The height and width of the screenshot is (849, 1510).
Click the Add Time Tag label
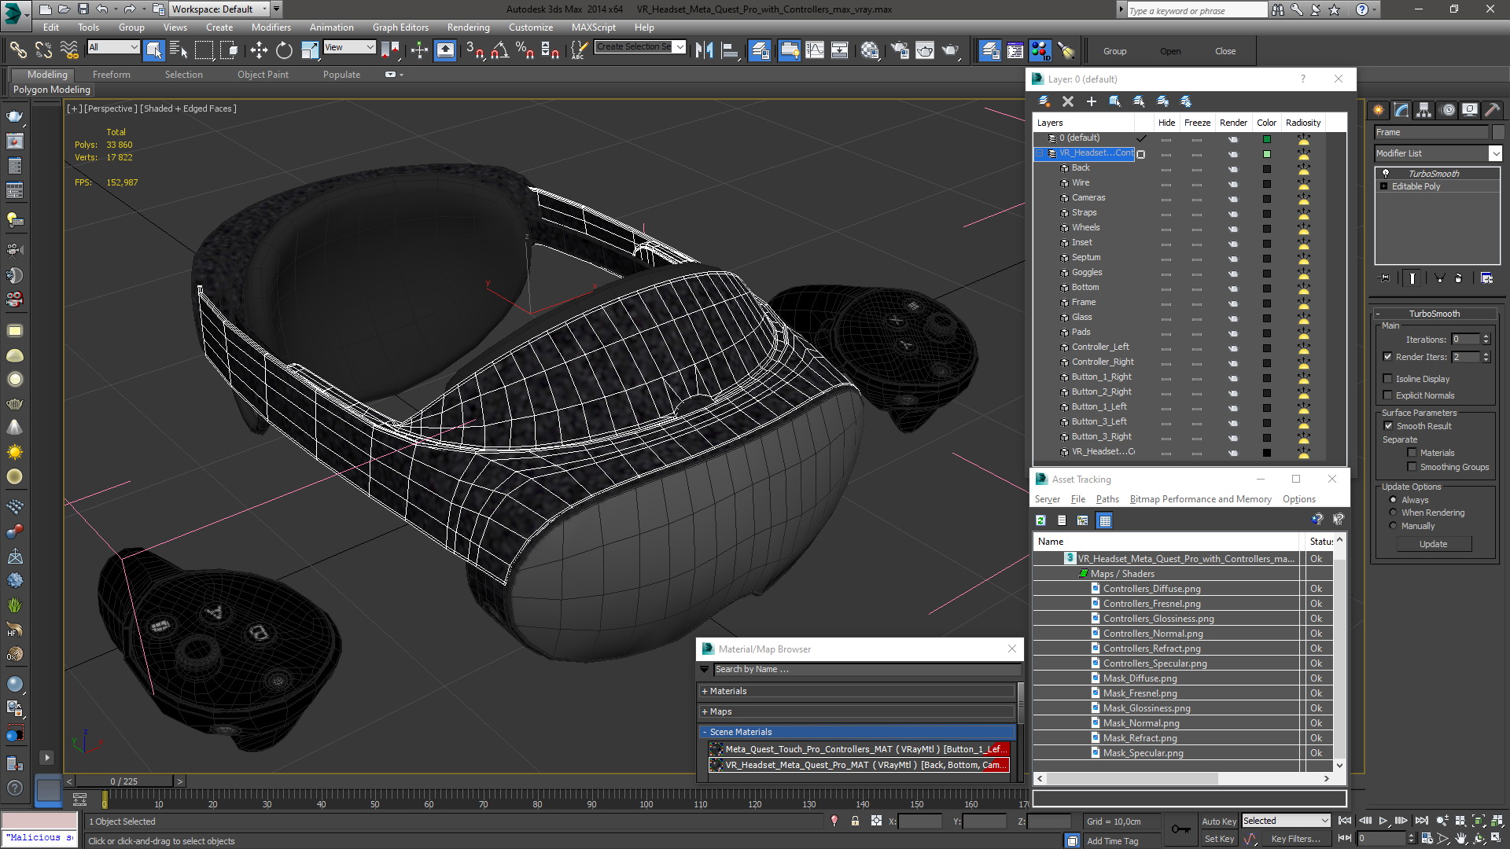coord(1112,841)
